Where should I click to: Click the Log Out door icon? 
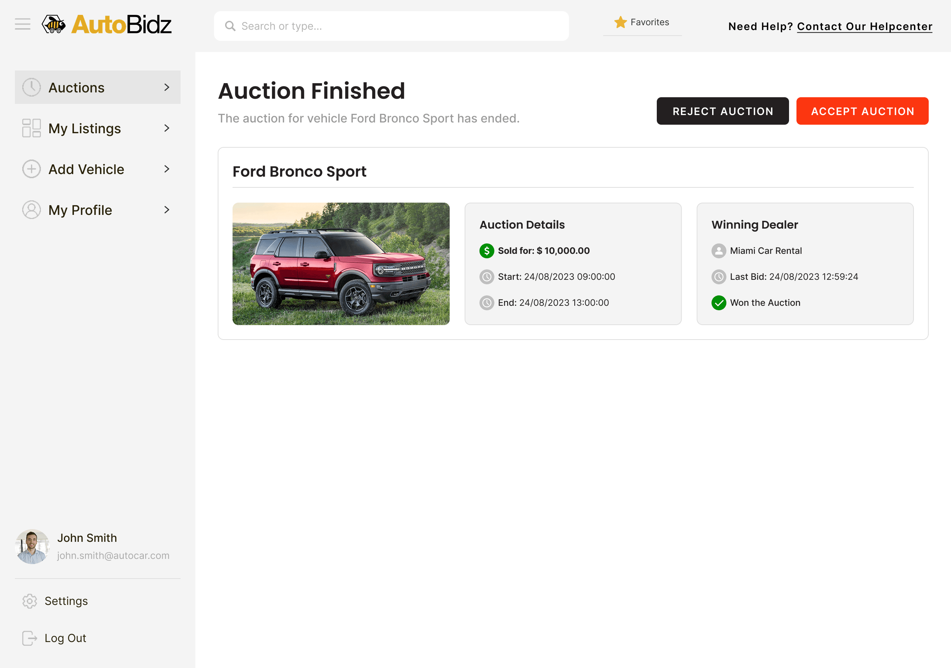(29, 638)
